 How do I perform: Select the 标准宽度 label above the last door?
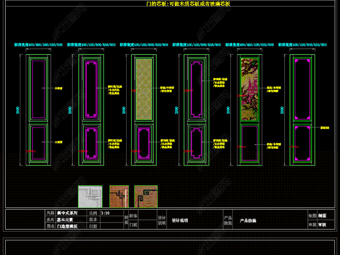coord(302,45)
